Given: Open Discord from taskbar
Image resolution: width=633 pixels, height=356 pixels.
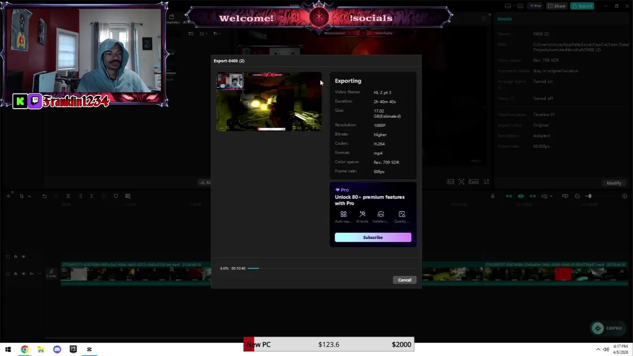Looking at the screenshot, I should [x=57, y=350].
